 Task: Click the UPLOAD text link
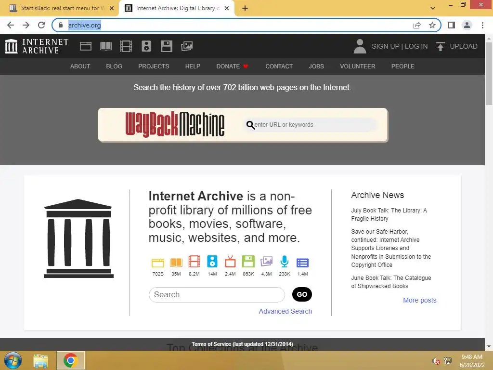coord(464,46)
